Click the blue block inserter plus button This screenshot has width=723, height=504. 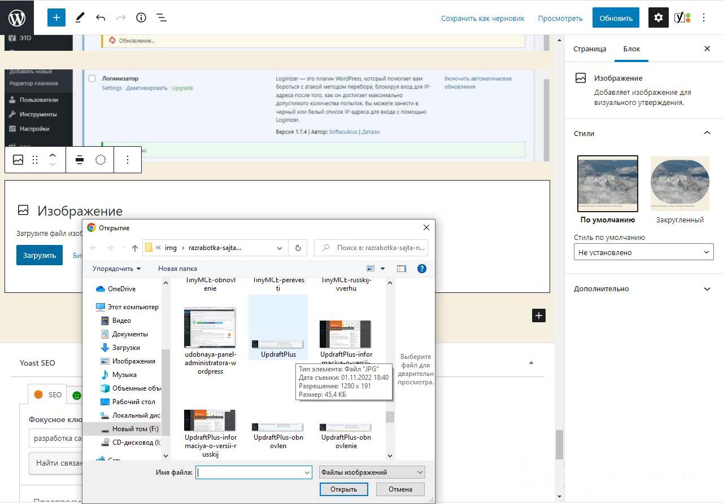[56, 17]
